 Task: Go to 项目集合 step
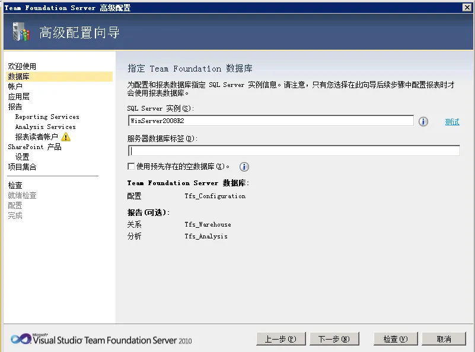coord(22,167)
